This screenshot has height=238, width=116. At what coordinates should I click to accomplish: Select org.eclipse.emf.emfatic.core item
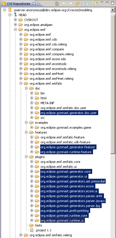60,162
